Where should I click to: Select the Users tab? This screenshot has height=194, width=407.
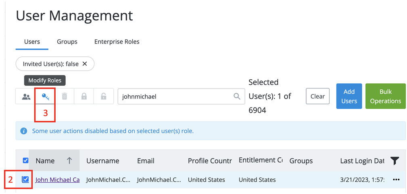pos(32,41)
